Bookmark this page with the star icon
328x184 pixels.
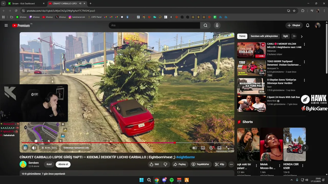pos(294,11)
